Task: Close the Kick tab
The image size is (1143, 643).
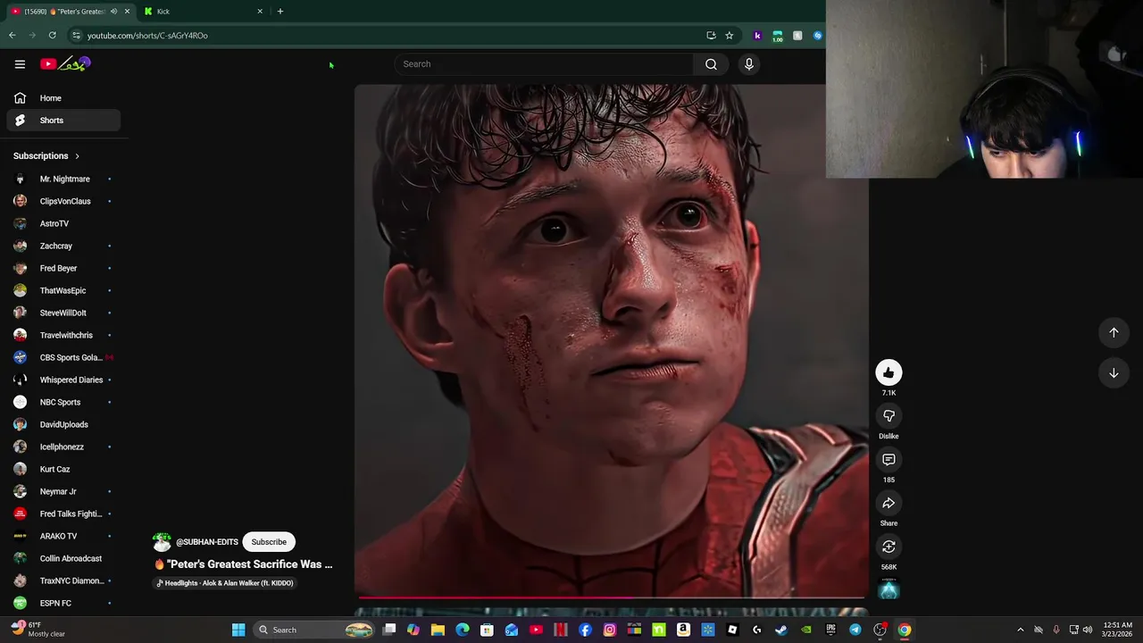Action: tap(260, 12)
